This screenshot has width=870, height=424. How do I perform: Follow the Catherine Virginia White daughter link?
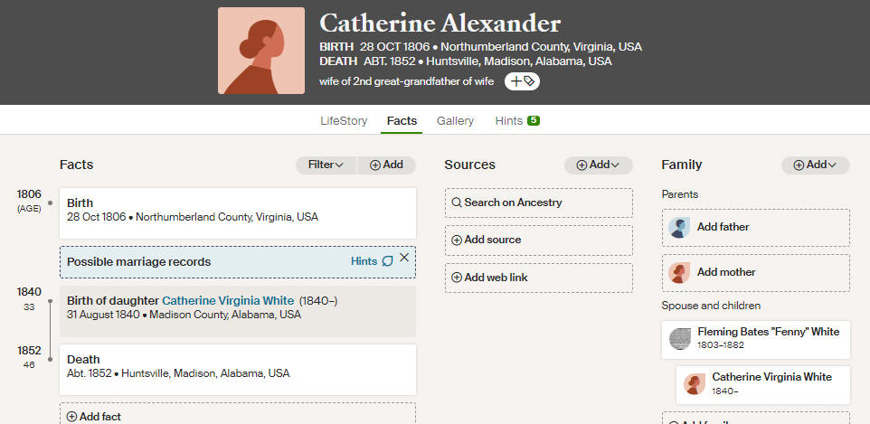[x=228, y=301]
